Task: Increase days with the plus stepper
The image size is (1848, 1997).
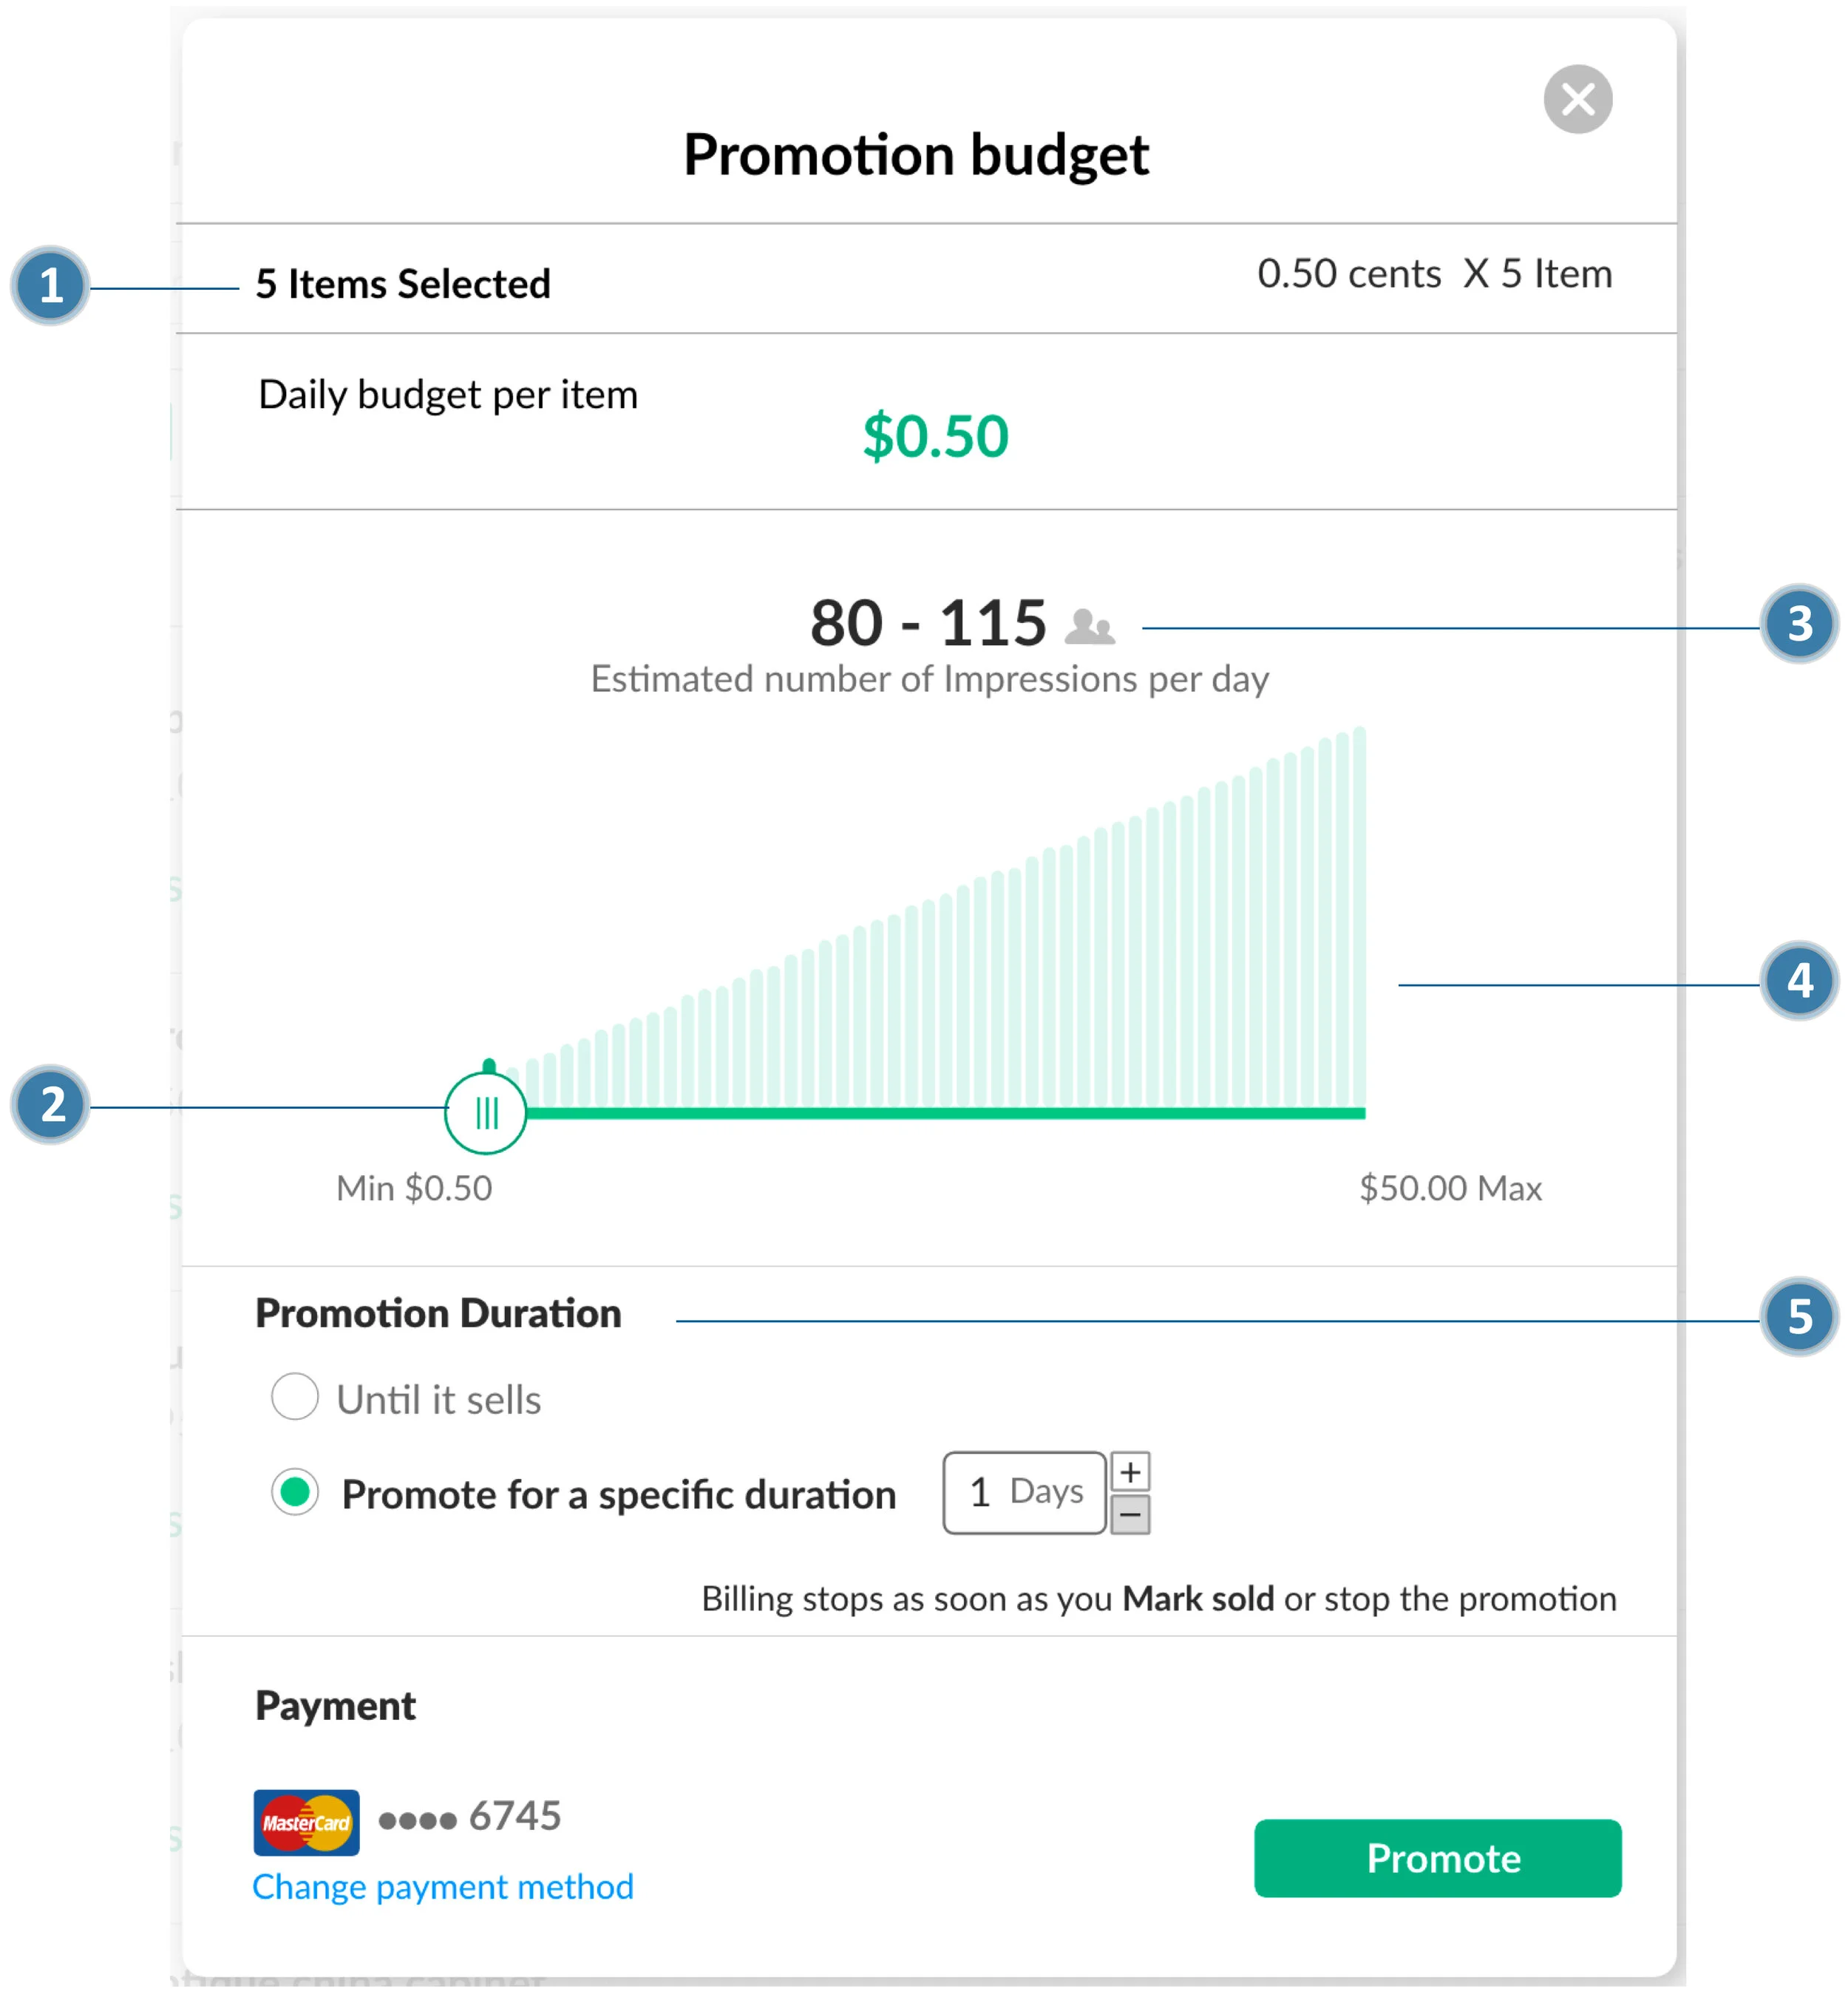Action: [x=1130, y=1472]
